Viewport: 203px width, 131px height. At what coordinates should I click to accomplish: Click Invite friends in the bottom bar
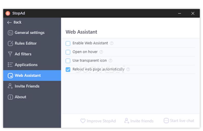tap(139, 121)
